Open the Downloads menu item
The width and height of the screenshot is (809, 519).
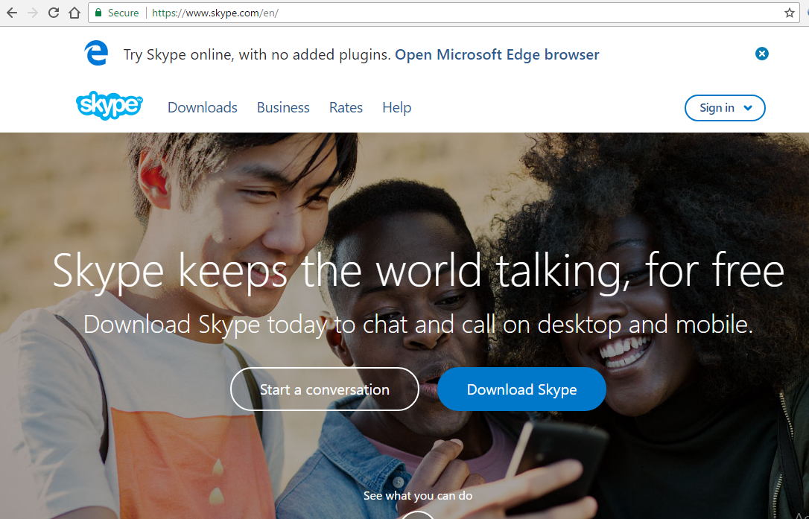[203, 107]
